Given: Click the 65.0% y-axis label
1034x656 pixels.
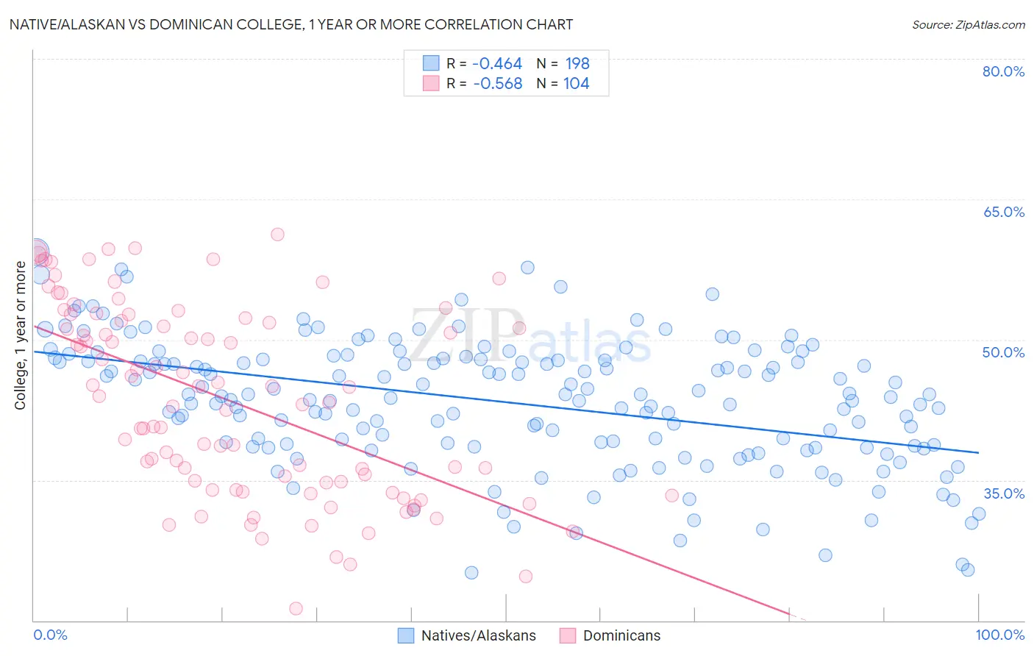Looking at the screenshot, I should [x=1004, y=212].
